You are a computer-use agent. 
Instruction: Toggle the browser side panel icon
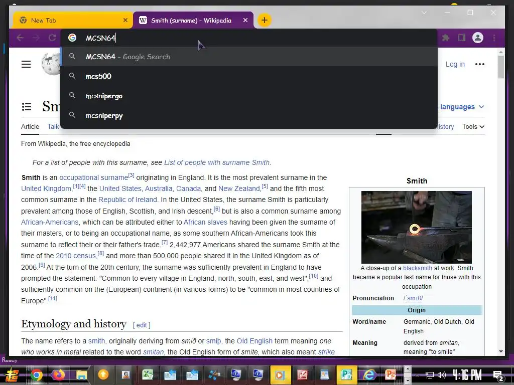pos(462,38)
